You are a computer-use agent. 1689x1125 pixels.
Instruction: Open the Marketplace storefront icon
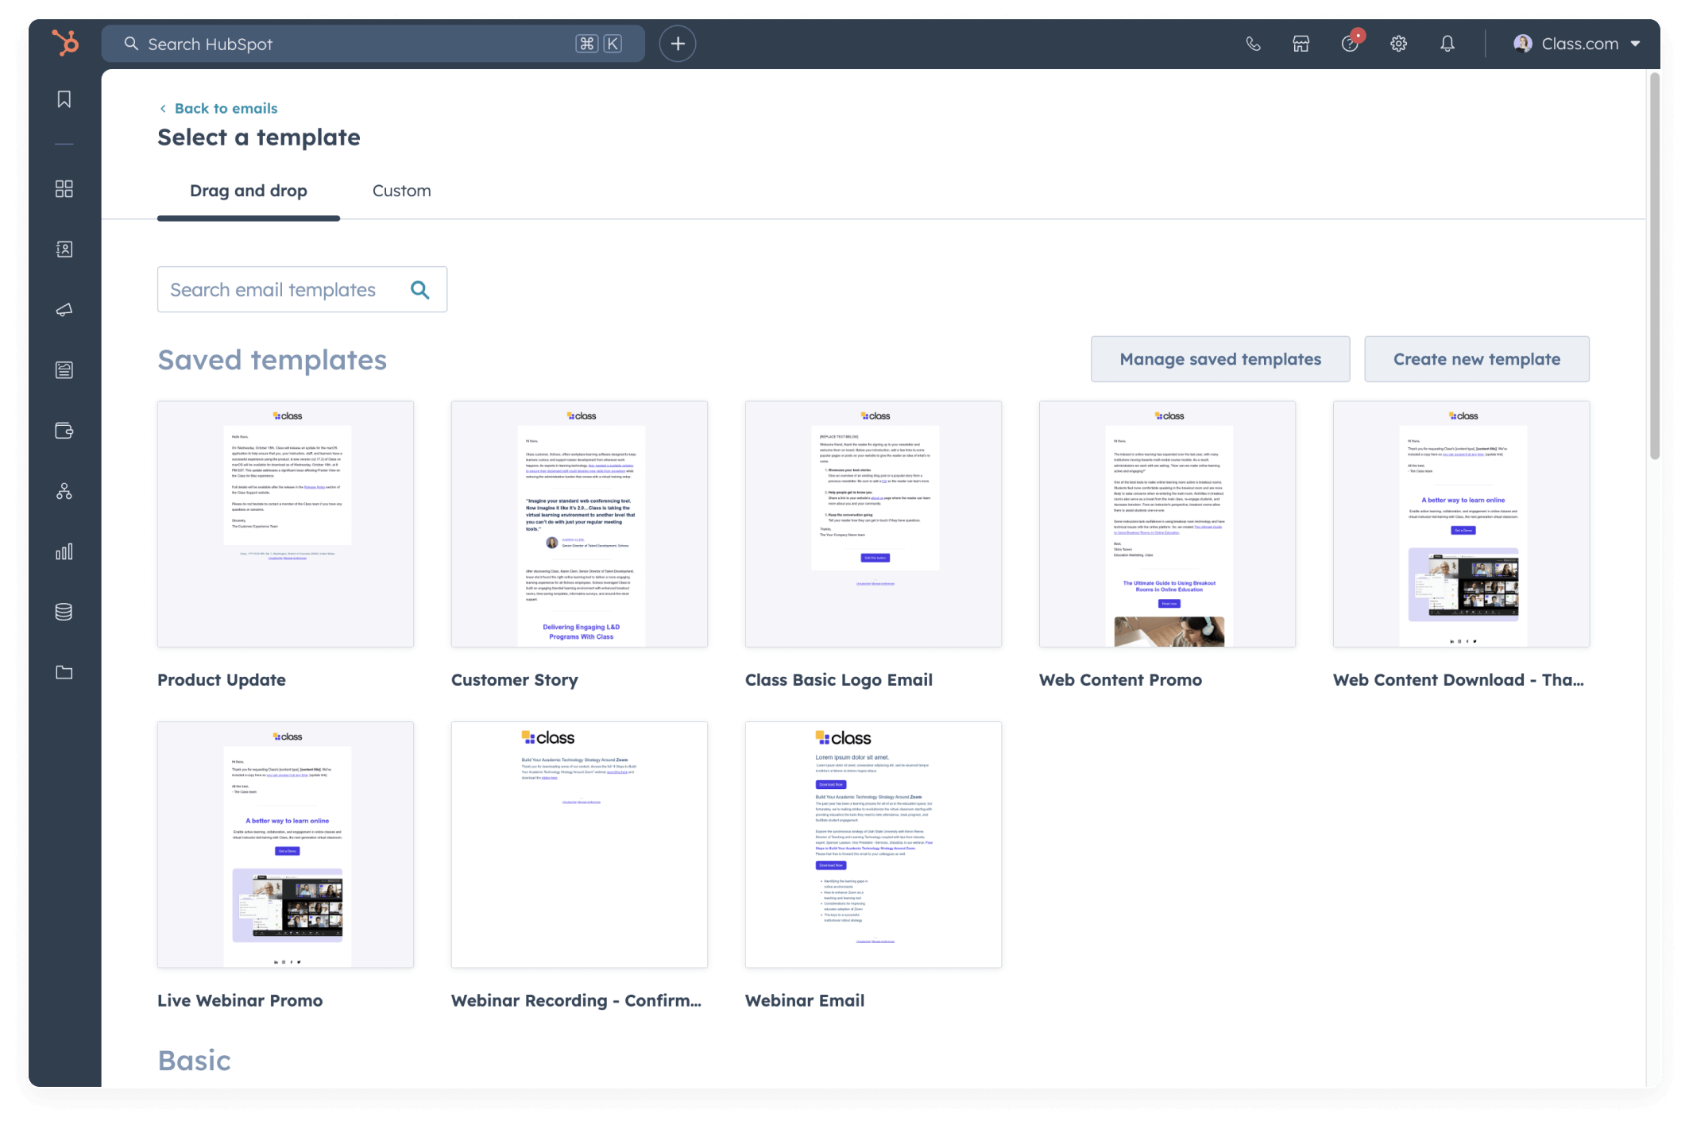pyautogui.click(x=1301, y=44)
